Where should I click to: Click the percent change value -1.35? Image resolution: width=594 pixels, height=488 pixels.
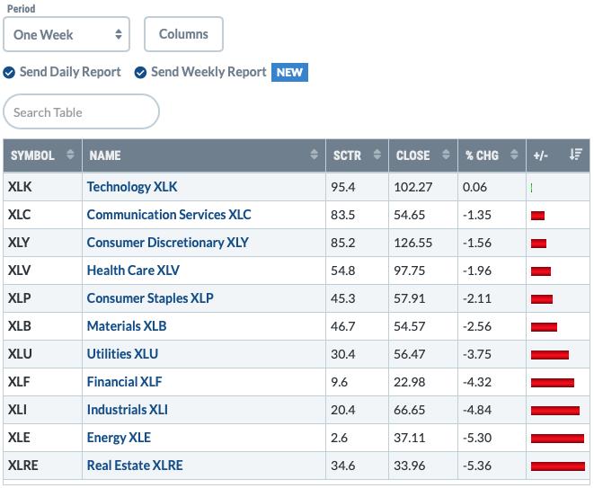click(x=477, y=215)
